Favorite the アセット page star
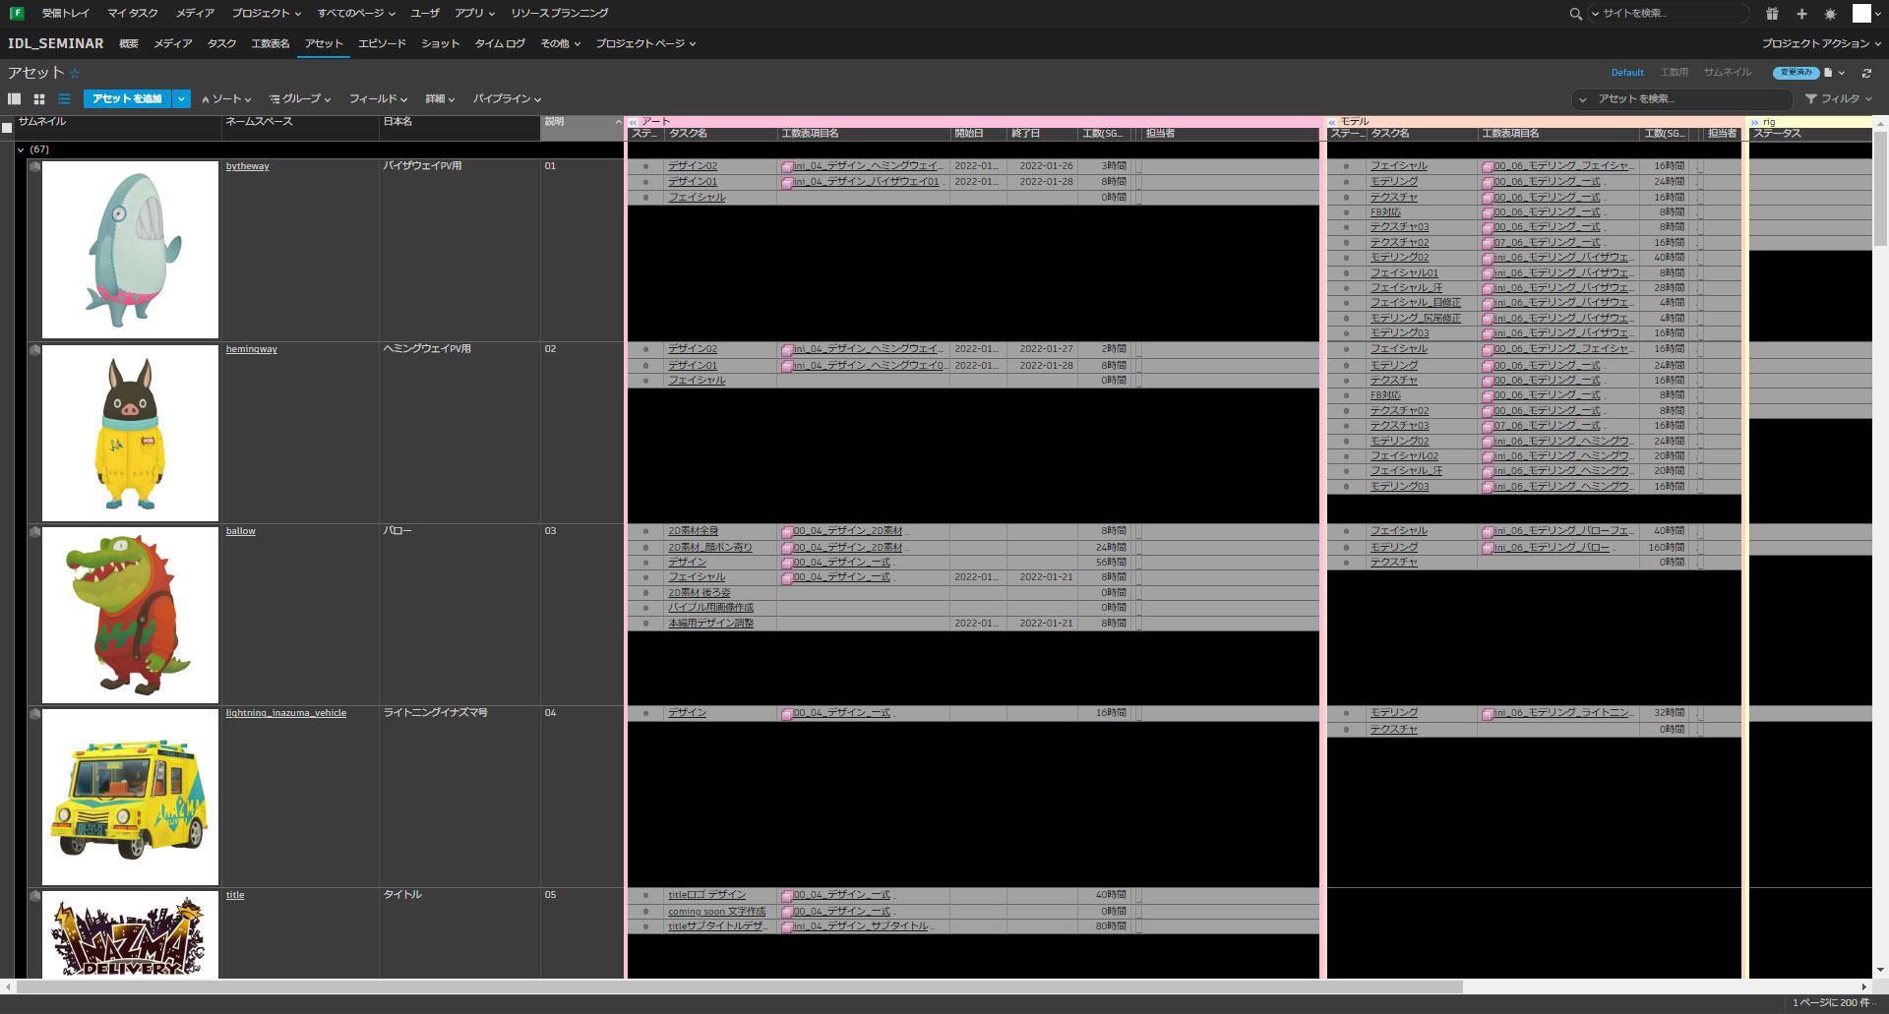The height and width of the screenshot is (1014, 1889). pos(75,73)
